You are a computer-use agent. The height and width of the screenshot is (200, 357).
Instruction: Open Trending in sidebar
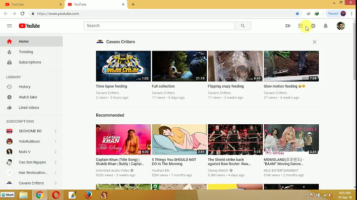pos(31,52)
